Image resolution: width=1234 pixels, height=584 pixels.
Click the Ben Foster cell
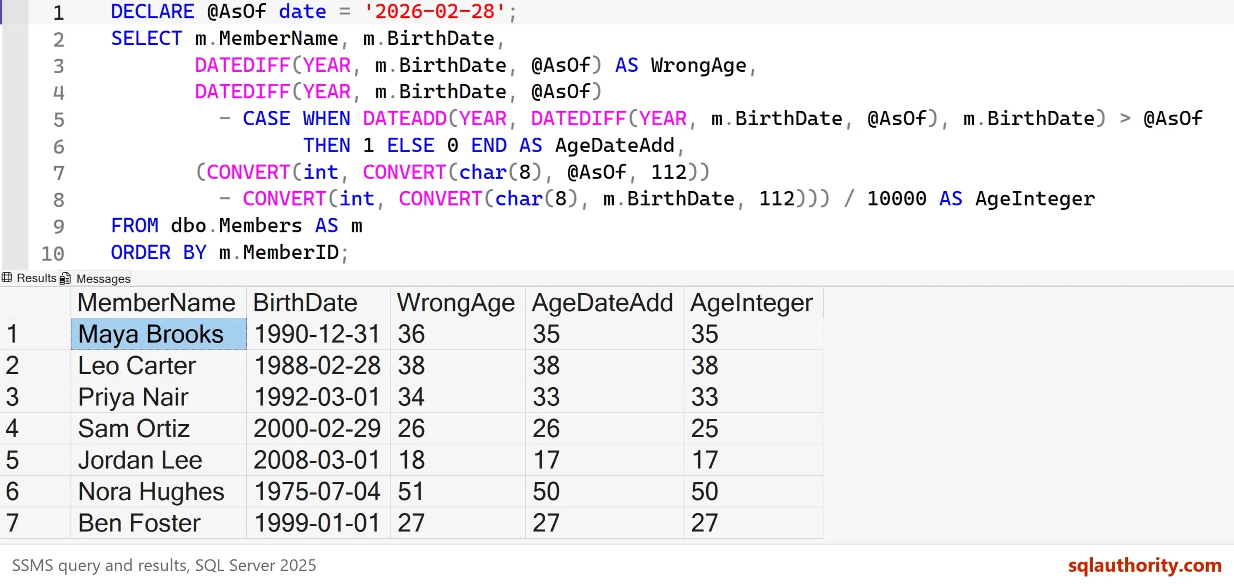pyautogui.click(x=159, y=523)
